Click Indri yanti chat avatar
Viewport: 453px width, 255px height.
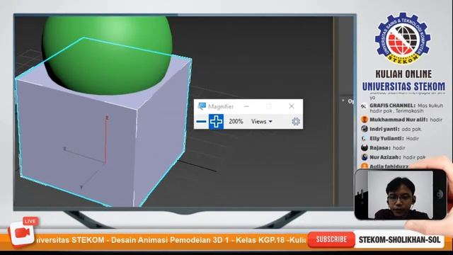pyautogui.click(x=365, y=129)
